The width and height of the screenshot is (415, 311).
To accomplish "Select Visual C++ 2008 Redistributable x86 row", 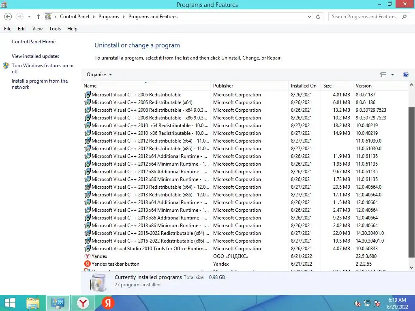I will click(x=244, y=117).
